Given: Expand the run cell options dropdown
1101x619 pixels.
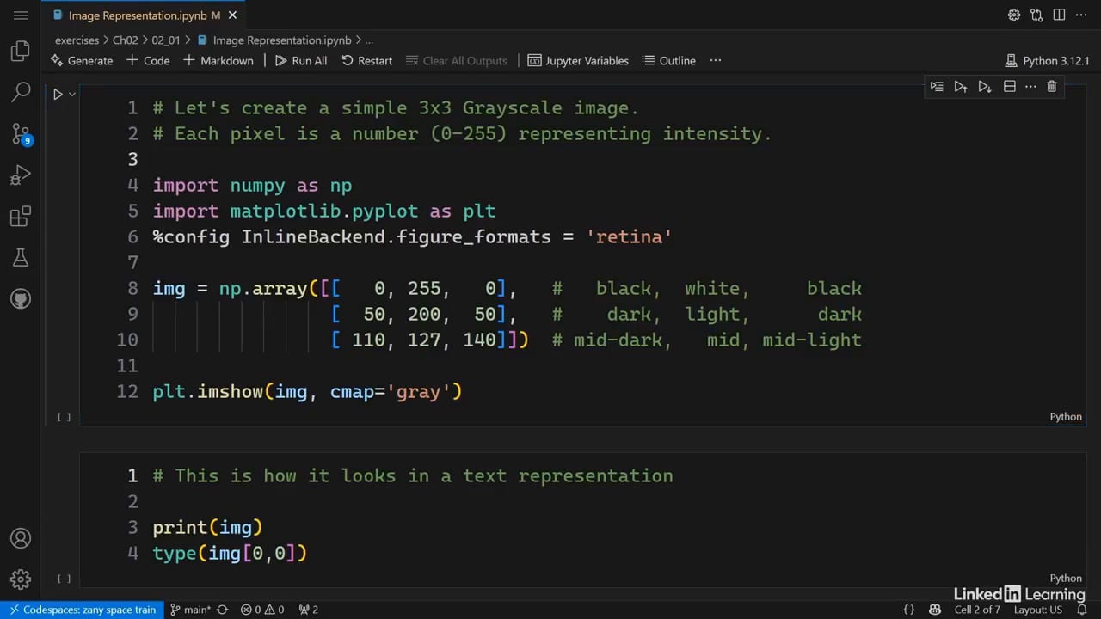Looking at the screenshot, I should (x=72, y=95).
